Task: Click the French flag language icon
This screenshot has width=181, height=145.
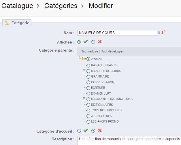Action: coord(161,33)
